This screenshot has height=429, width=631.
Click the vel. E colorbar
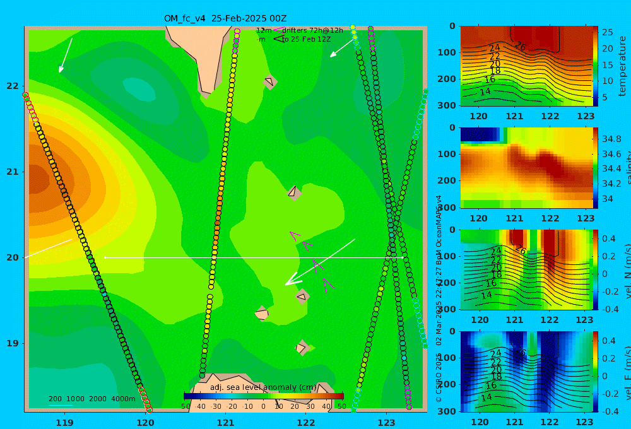596,372
